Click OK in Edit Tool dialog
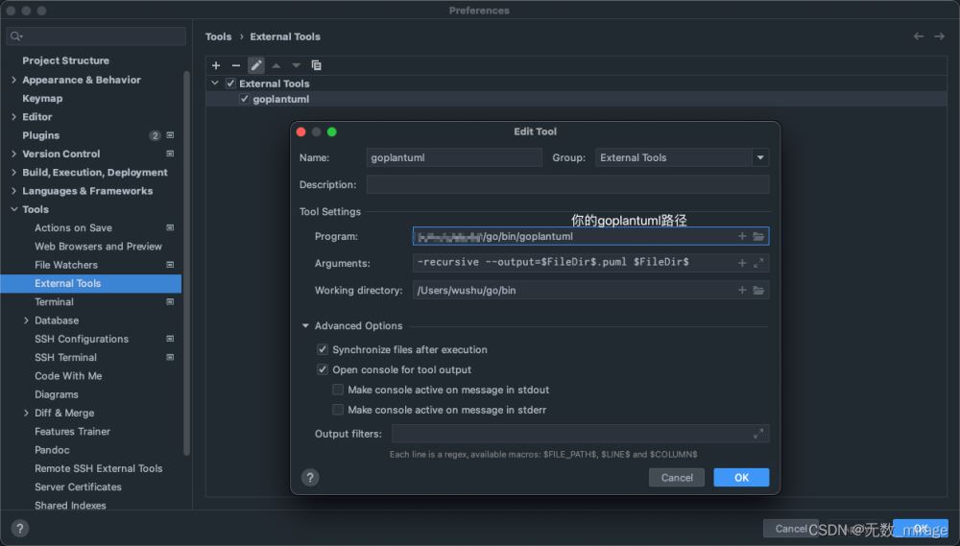 click(741, 478)
